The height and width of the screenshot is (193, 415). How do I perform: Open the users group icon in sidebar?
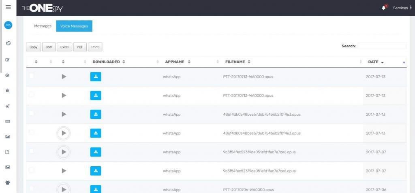coord(7,182)
